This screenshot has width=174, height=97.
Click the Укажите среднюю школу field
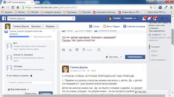(x=30, y=82)
